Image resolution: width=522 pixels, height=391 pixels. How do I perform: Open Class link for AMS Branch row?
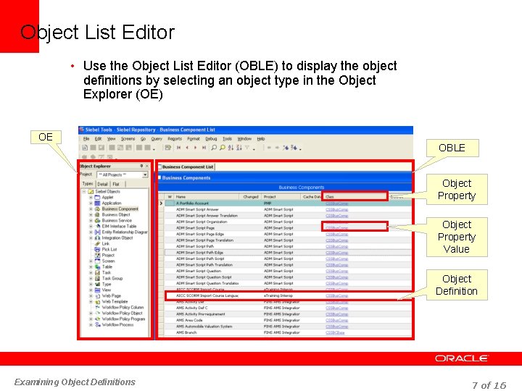(335, 332)
